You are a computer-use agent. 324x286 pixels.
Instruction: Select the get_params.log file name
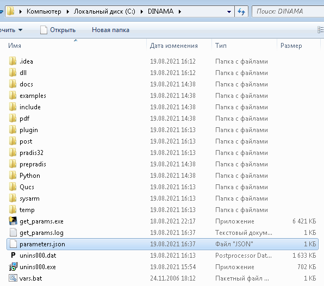tap(41, 233)
